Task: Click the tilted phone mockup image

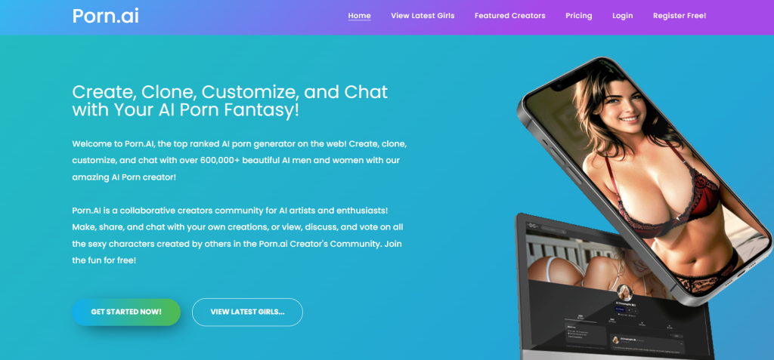Action: (x=644, y=183)
